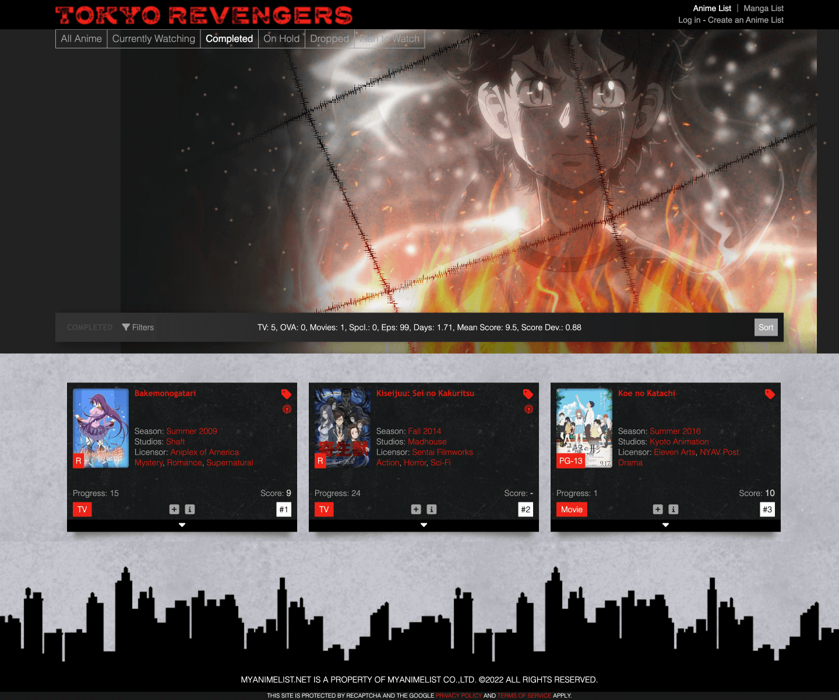
Task: Click the Madhouse studio link
Action: (x=427, y=442)
